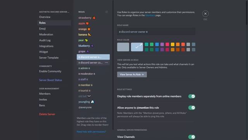Close server settings with the X button
The width and height of the screenshot is (248, 140).
click(205, 14)
